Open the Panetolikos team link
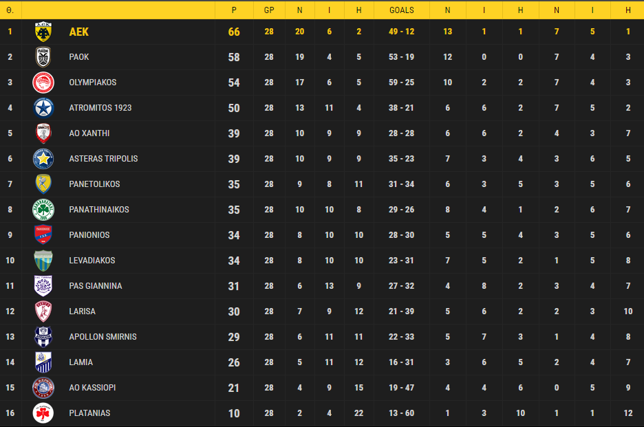 [x=94, y=184]
